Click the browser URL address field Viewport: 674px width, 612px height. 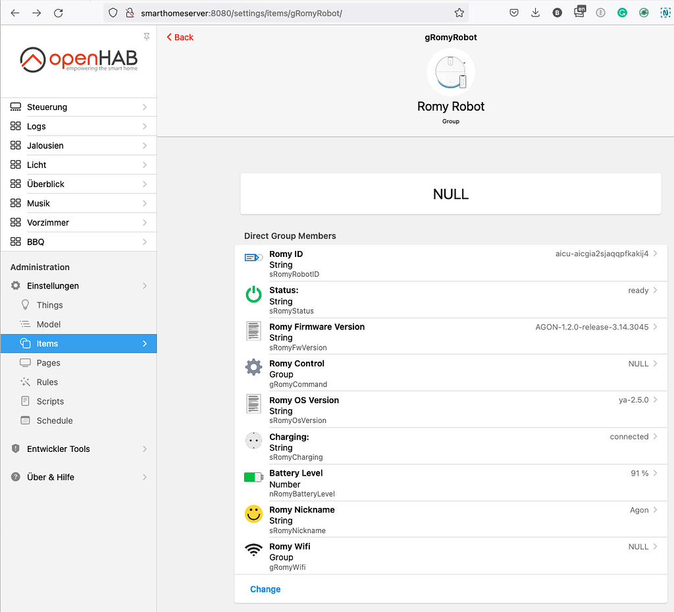click(290, 13)
